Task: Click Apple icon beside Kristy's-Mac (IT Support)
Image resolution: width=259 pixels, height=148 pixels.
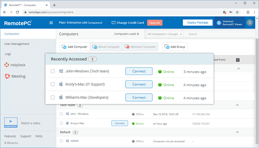Action: click(61, 84)
